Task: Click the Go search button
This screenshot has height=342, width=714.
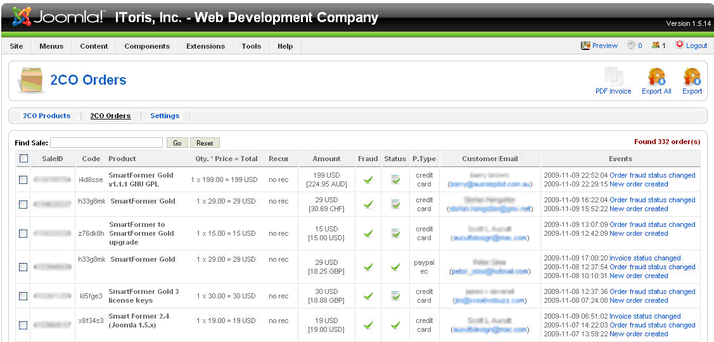Action: (177, 143)
